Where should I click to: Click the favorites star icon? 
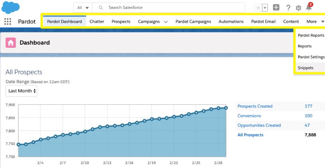tap(258, 8)
